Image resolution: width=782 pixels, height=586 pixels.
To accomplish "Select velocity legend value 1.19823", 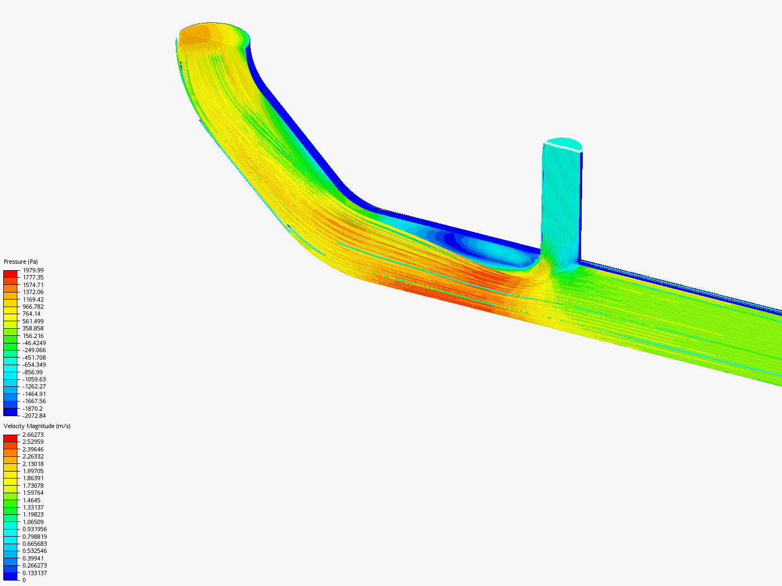I will [33, 514].
